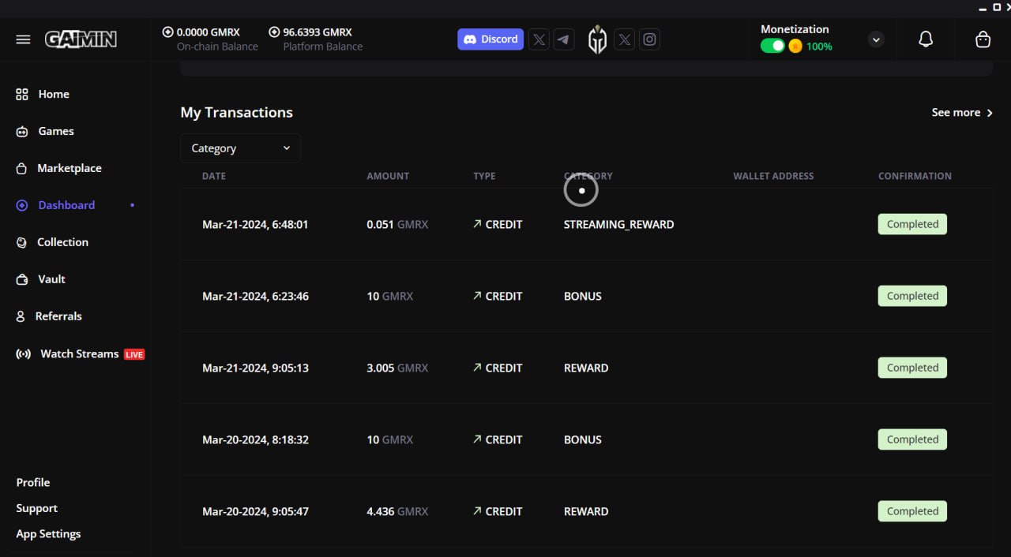This screenshot has height=557, width=1011.
Task: Click the Vault wallet icon
Action: coord(22,279)
